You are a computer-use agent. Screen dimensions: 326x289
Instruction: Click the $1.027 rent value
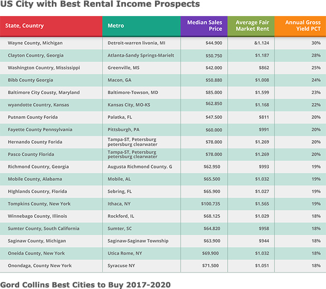tap(262, 191)
